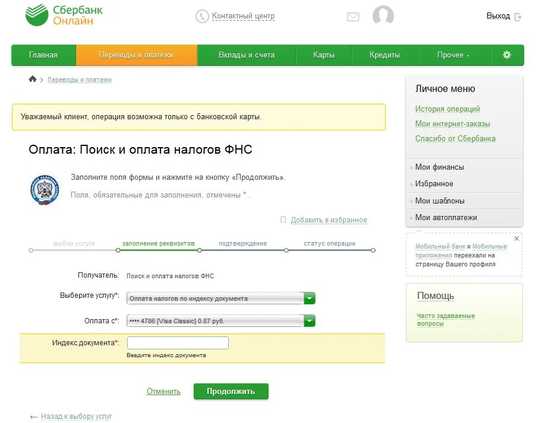
Task: Click the text Поиск и оплата налогов ФНС next to Получатель
Action: point(170,276)
